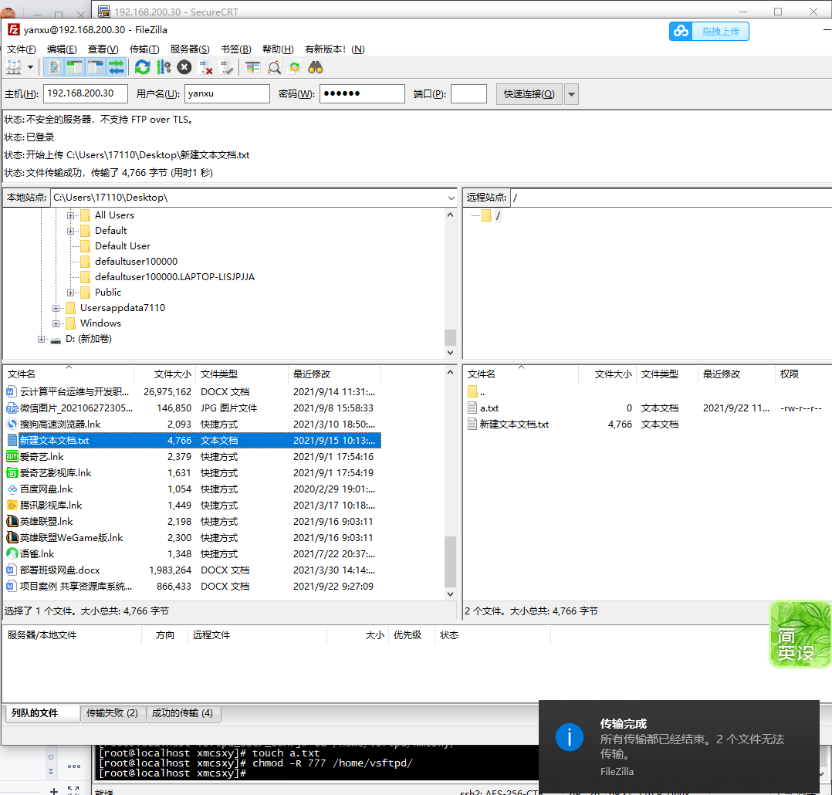
Task: Click the 快速连接(Q) button
Action: point(529,94)
